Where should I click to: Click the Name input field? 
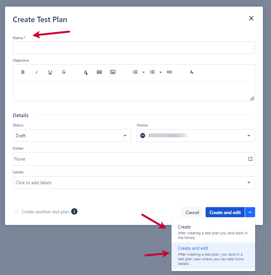coord(134,48)
